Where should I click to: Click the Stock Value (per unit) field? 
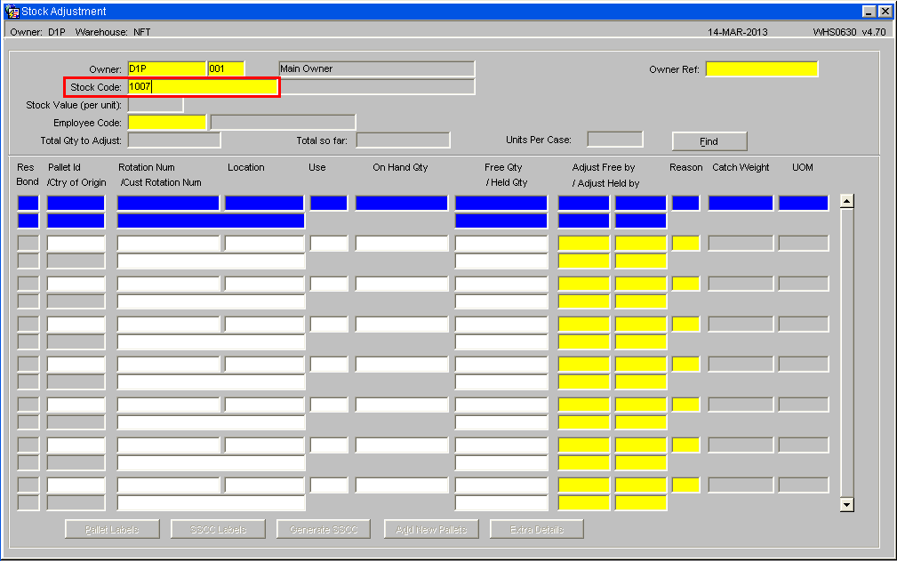coord(156,105)
